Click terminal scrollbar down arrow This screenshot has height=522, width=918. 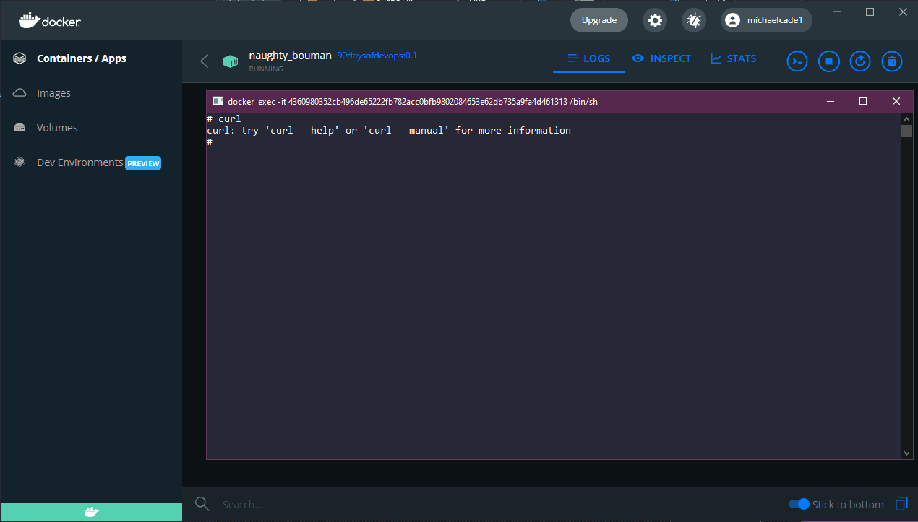coord(906,453)
